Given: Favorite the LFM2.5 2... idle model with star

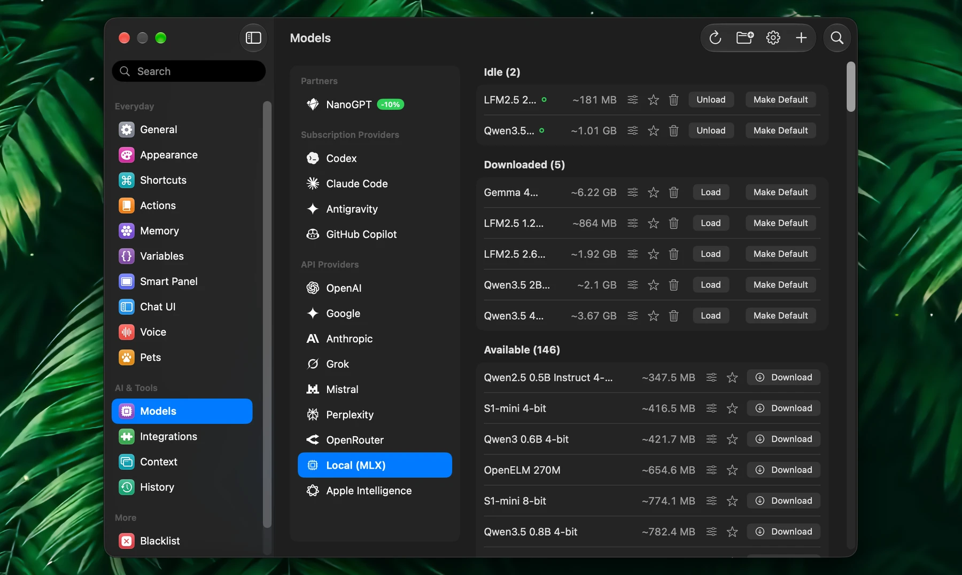Looking at the screenshot, I should coord(653,100).
